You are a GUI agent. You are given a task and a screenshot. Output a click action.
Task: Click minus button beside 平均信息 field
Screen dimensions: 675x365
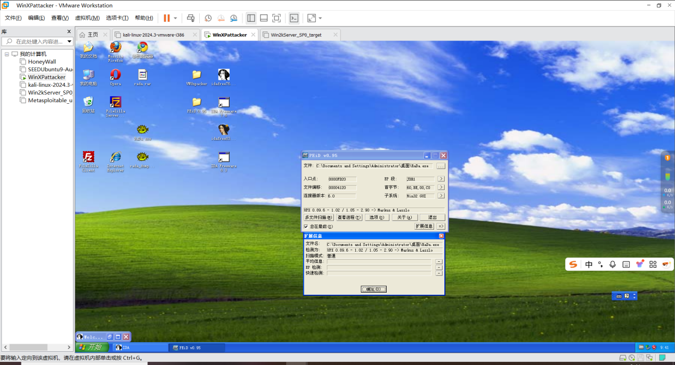tap(439, 261)
